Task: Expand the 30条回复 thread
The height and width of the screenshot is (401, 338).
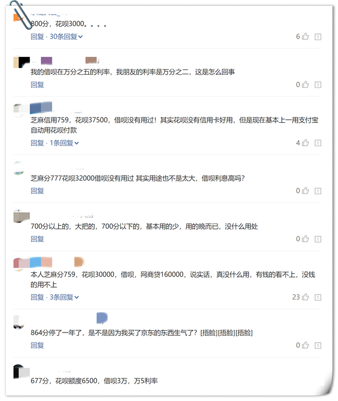Action: 66,36
